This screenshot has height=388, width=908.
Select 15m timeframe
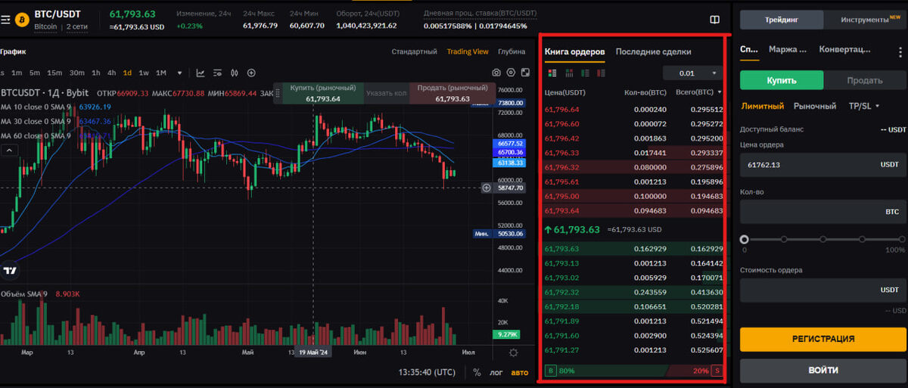(x=54, y=73)
